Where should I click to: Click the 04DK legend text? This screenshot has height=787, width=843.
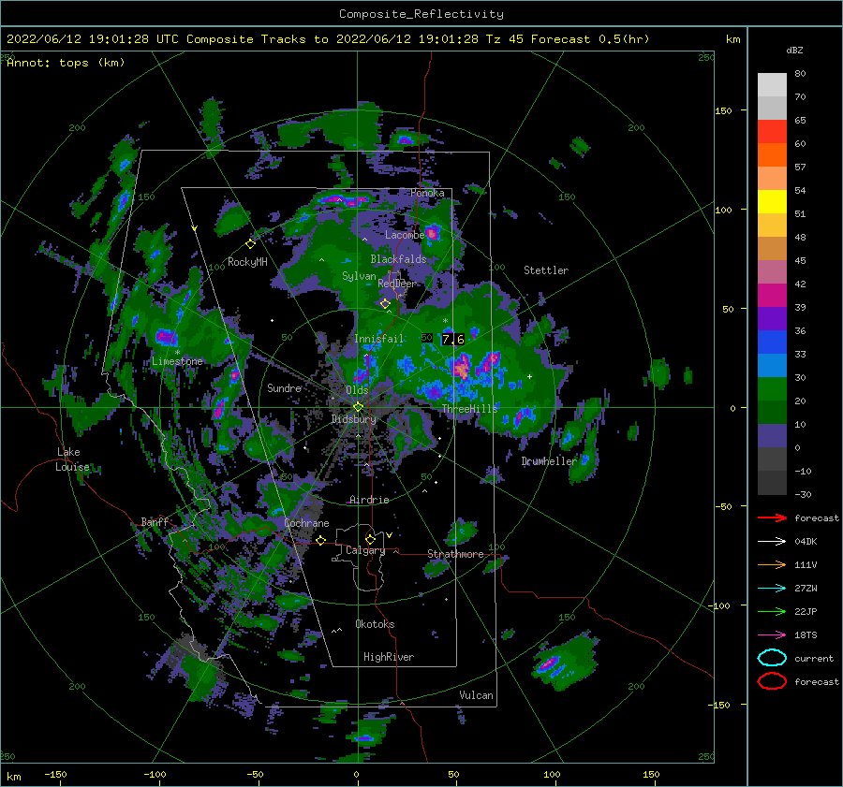[x=806, y=541]
